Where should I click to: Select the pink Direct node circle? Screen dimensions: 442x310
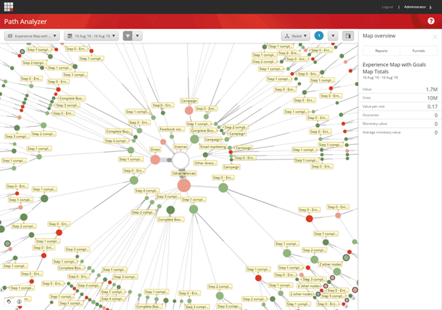tap(155, 159)
